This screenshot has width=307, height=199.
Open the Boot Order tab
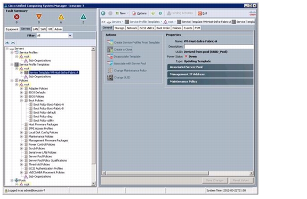[x=163, y=28]
